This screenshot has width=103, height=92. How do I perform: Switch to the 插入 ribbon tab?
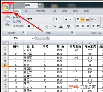27,11
